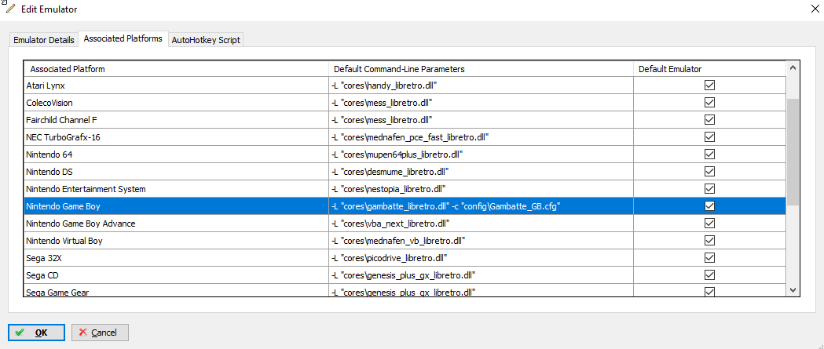Select the Nintendo DS platform cell
Viewport: 824px width, 349px height.
pyautogui.click(x=176, y=172)
